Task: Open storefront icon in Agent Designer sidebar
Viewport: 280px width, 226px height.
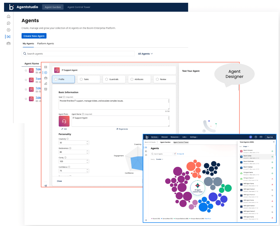Action: (x=46, y=89)
